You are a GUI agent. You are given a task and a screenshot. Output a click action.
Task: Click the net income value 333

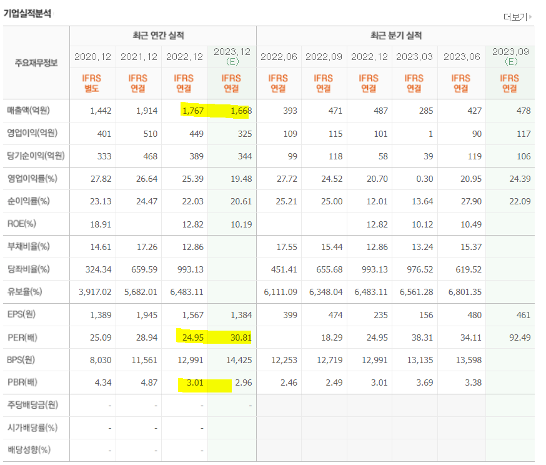coord(104,156)
